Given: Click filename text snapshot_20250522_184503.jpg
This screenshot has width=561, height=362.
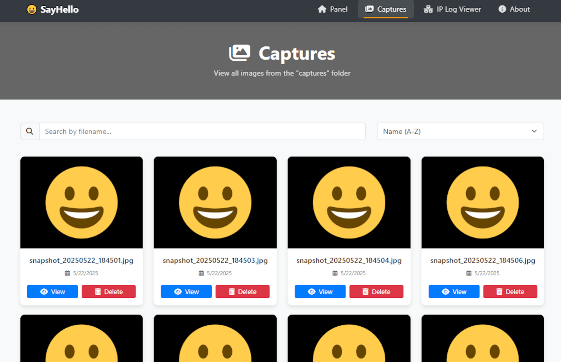Looking at the screenshot, I should click(215, 261).
